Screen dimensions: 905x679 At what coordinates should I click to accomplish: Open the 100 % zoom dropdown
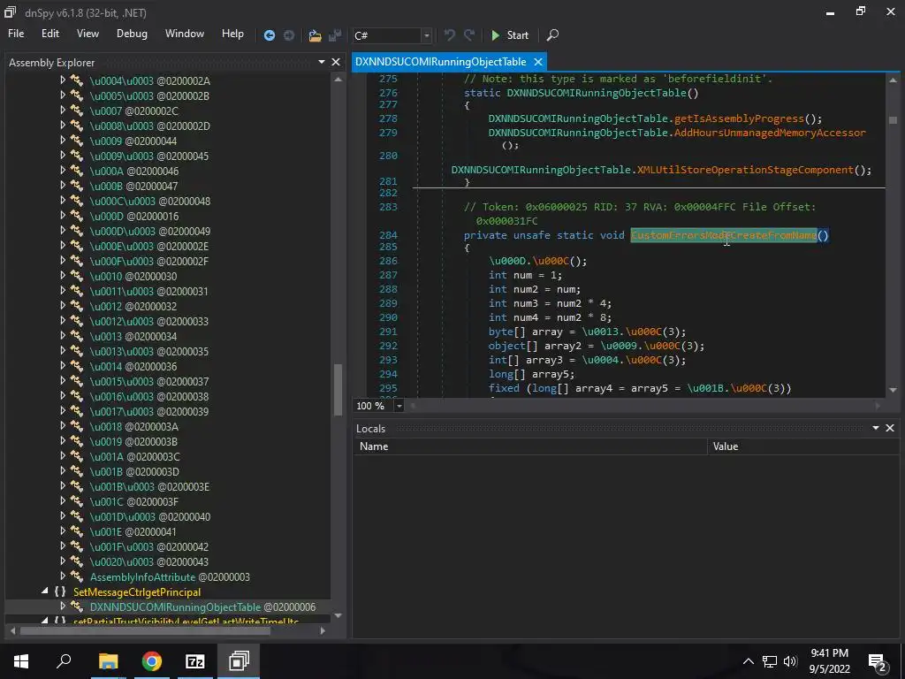pos(399,406)
